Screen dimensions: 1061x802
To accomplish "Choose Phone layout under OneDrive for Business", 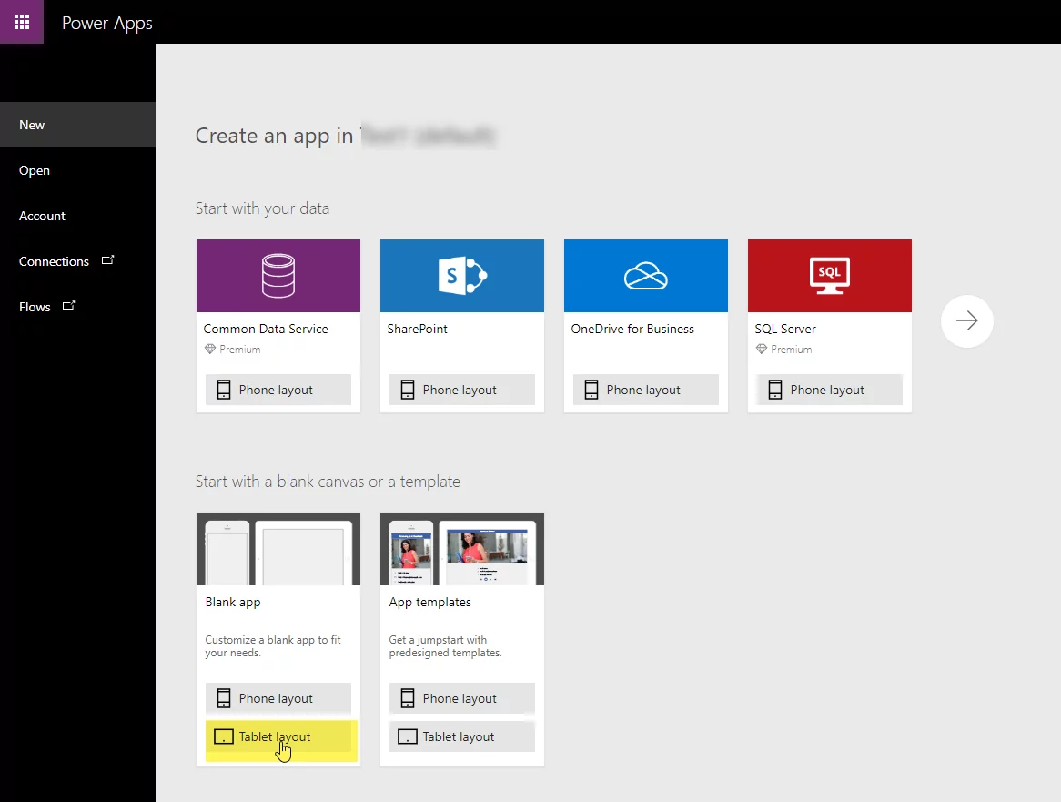I will tap(646, 390).
